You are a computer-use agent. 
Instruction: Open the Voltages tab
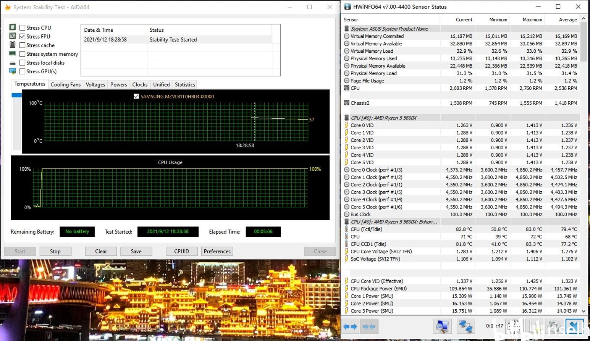pyautogui.click(x=95, y=85)
